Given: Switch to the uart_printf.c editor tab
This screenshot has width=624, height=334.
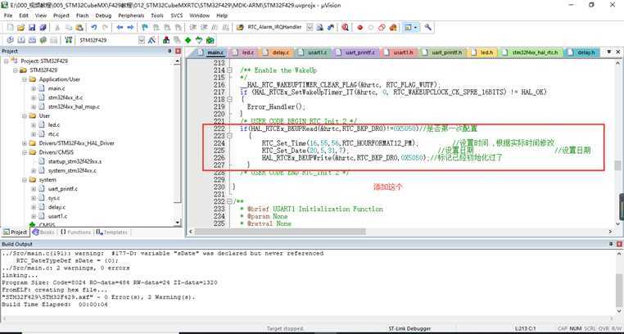Looking at the screenshot, I should pyautogui.click(x=356, y=52).
